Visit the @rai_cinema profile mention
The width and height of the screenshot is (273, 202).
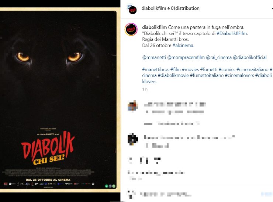[219, 57]
